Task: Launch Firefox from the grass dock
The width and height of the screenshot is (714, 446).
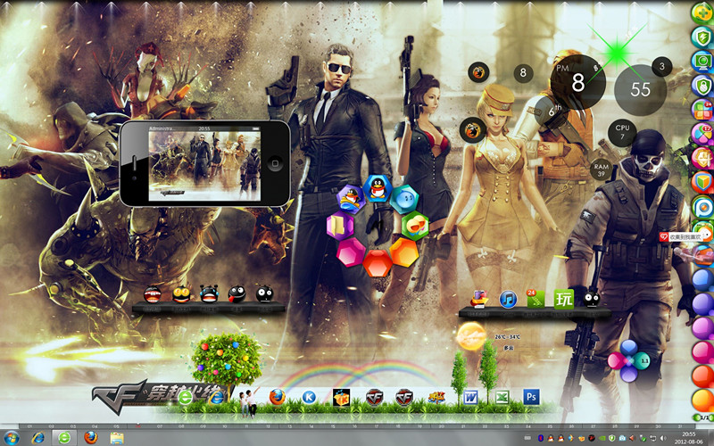Action: pyautogui.click(x=277, y=397)
